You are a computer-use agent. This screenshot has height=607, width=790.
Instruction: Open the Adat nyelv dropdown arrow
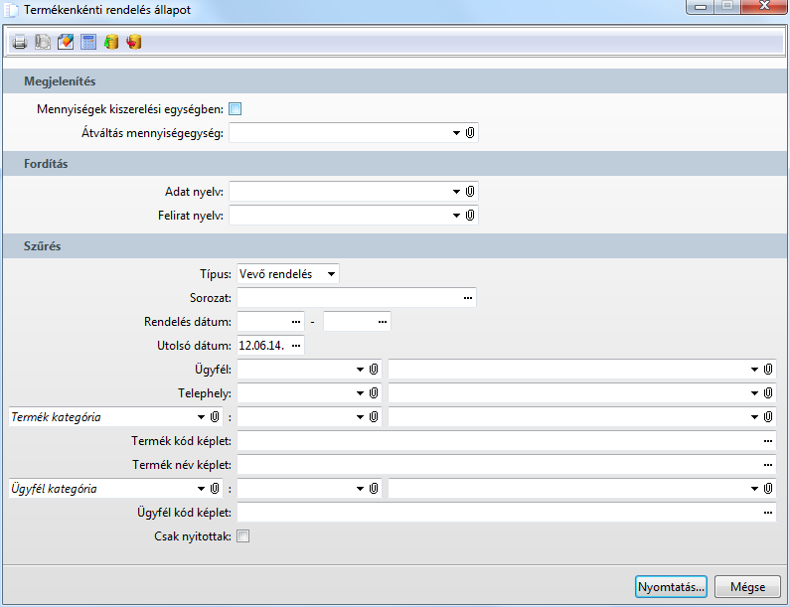456,192
